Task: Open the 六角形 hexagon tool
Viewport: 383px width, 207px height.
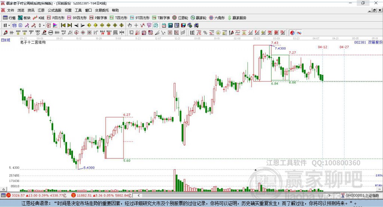Action: click(217, 18)
